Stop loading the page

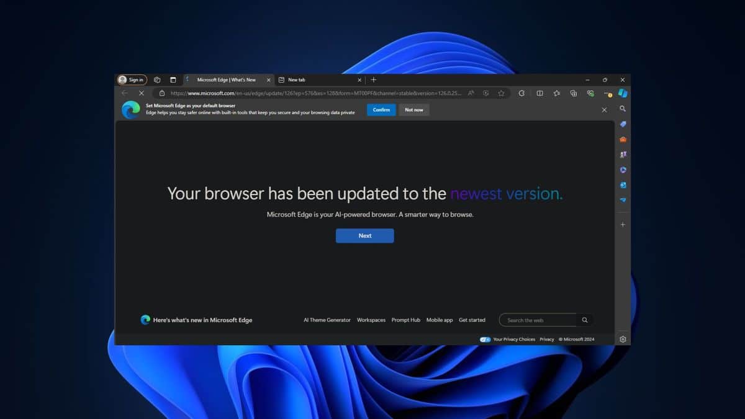pyautogui.click(x=141, y=93)
